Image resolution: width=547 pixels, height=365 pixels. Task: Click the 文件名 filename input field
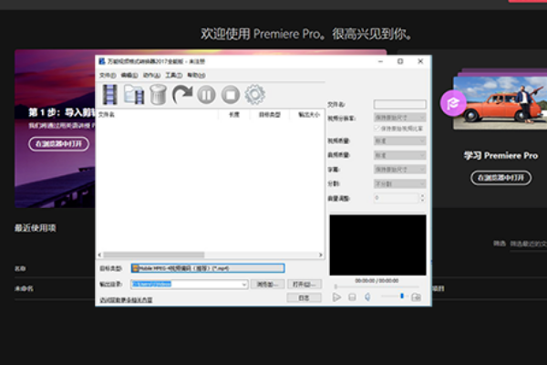pos(400,104)
